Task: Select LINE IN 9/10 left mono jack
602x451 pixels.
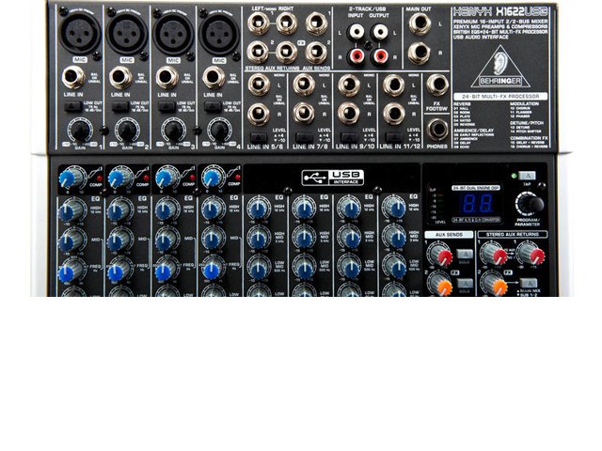Action: click(349, 85)
